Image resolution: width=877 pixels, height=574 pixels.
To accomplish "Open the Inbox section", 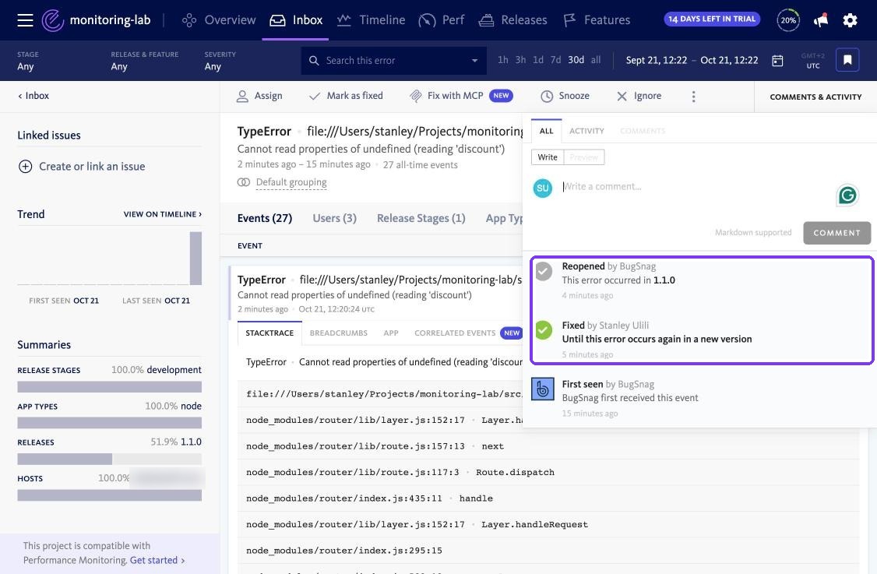I will point(296,20).
